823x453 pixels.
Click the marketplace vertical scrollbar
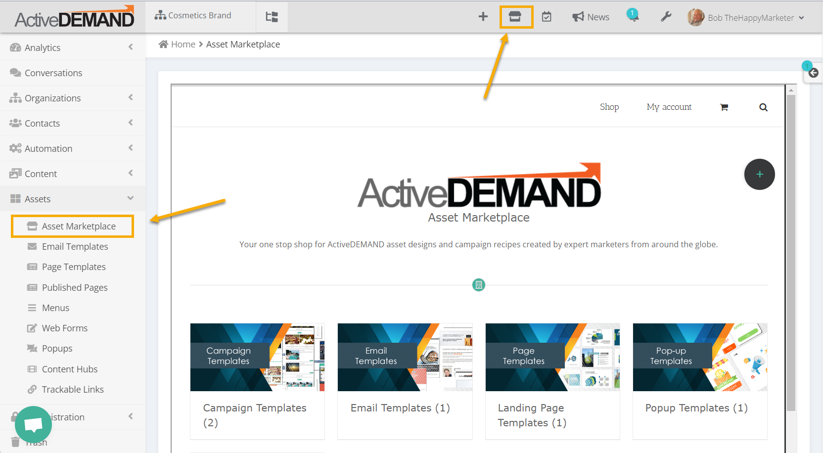tap(791, 252)
